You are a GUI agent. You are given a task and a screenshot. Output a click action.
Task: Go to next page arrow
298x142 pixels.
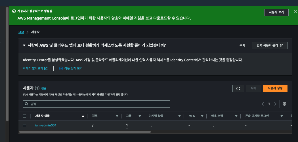(275, 104)
